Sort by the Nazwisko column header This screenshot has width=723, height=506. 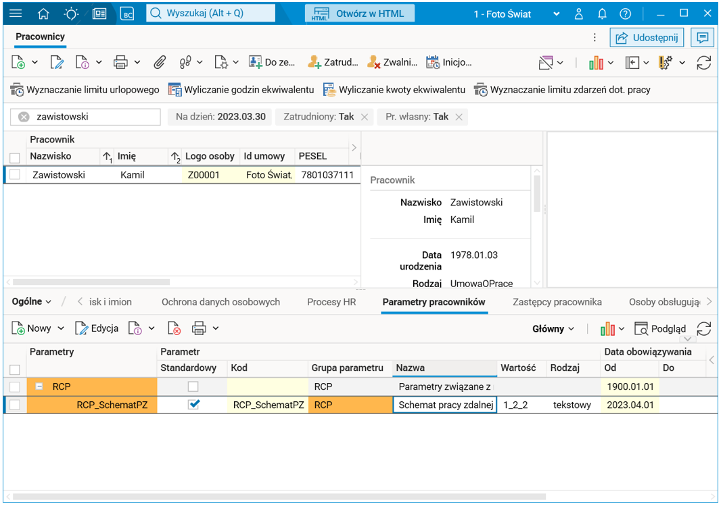coord(63,156)
